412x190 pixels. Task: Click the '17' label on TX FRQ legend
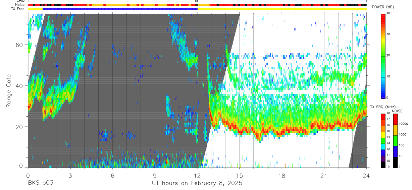click(x=388, y=119)
